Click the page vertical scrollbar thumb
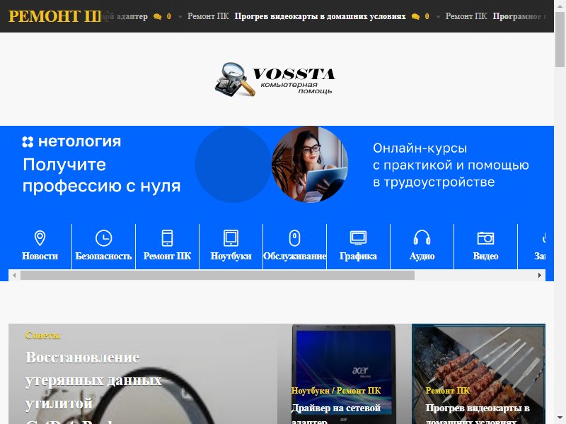The width and height of the screenshot is (566, 424). tap(560, 40)
